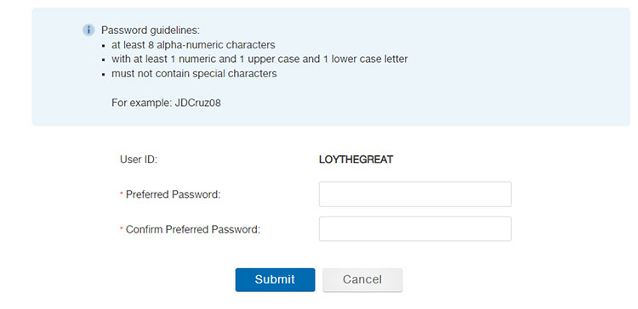Click the red asterisk before Confirm Preferred Password
Screen dimensions: 638x309
pyautogui.click(x=122, y=228)
